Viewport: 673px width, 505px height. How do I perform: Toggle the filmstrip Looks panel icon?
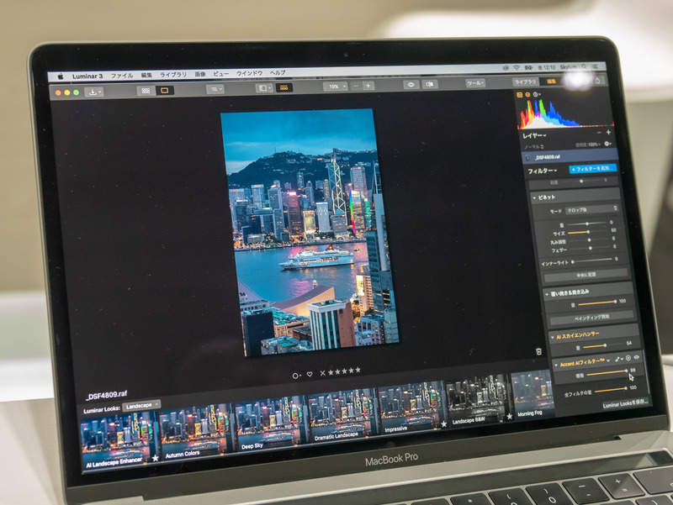tap(284, 87)
